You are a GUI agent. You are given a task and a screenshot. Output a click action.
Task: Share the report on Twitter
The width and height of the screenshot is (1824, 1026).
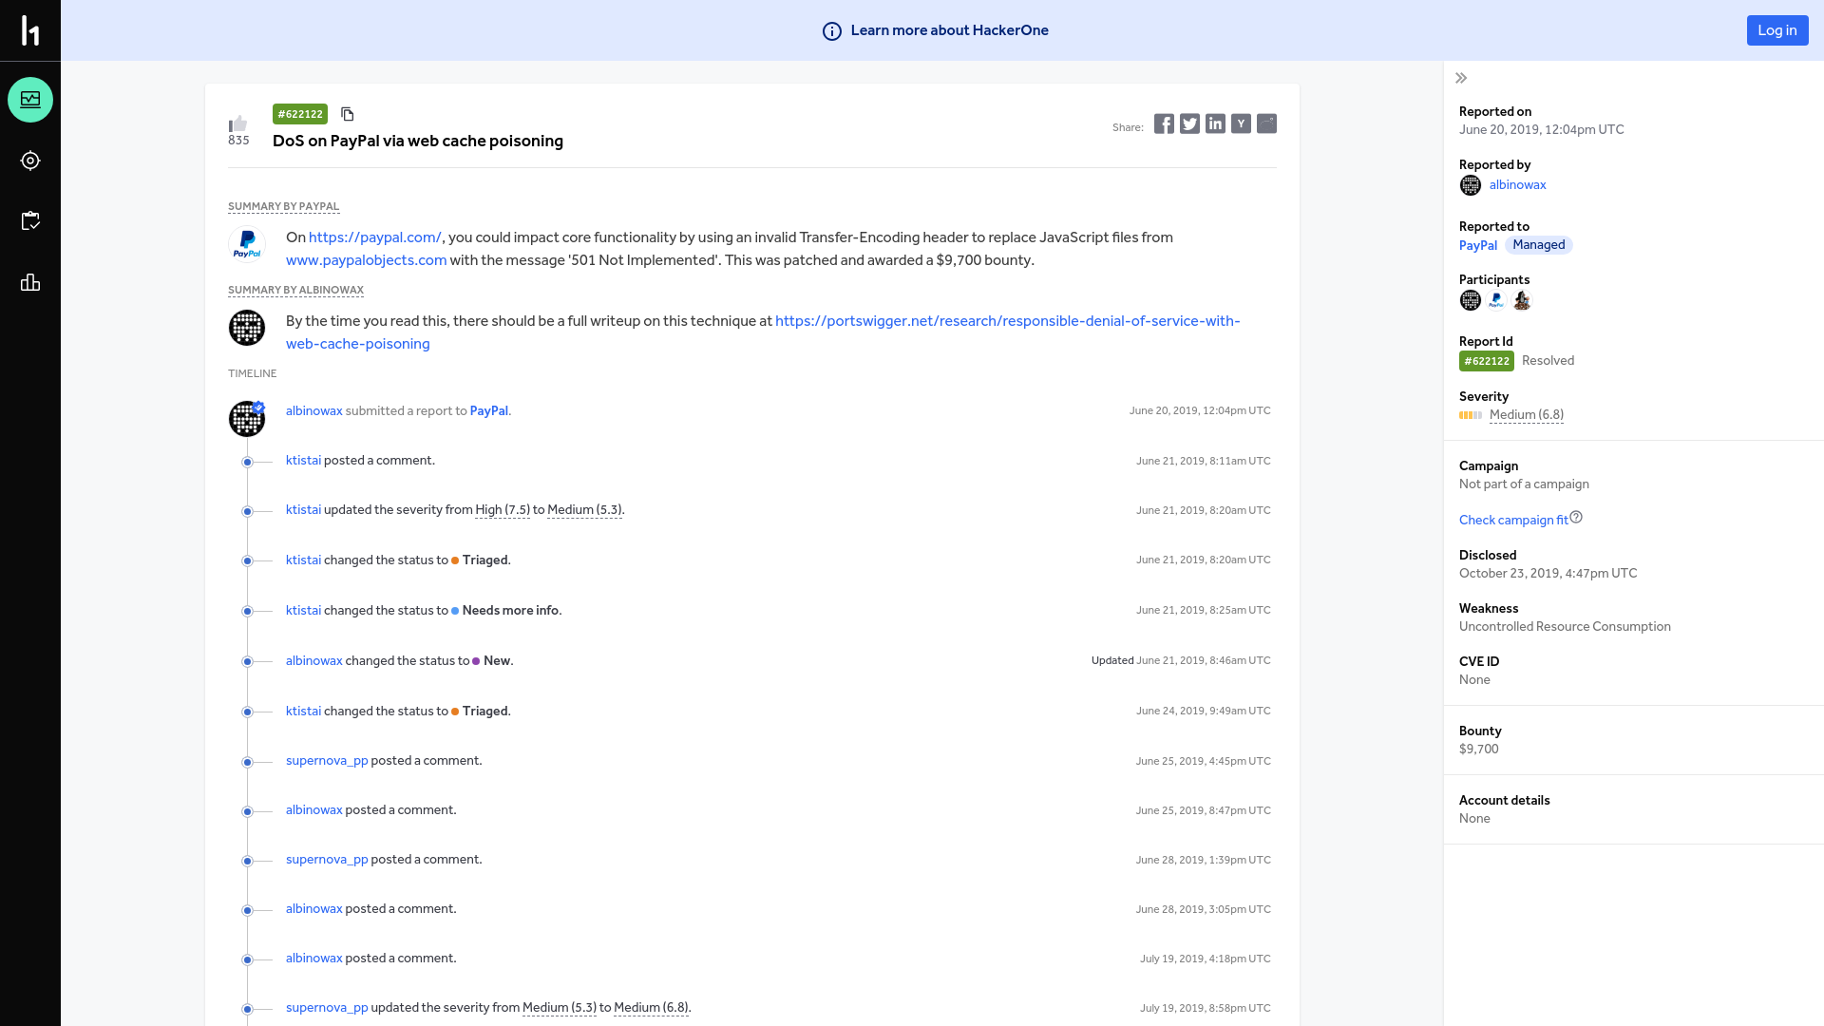[1189, 123]
